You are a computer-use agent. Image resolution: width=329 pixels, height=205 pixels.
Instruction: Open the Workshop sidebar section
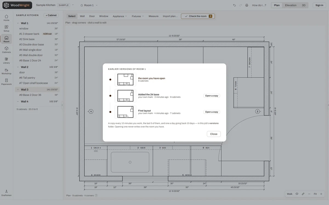[6, 71]
